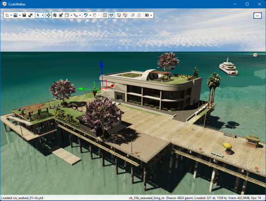The height and width of the screenshot is (201, 266).
Task: Select the Rotate widget tool
Action: [x=55, y=15]
